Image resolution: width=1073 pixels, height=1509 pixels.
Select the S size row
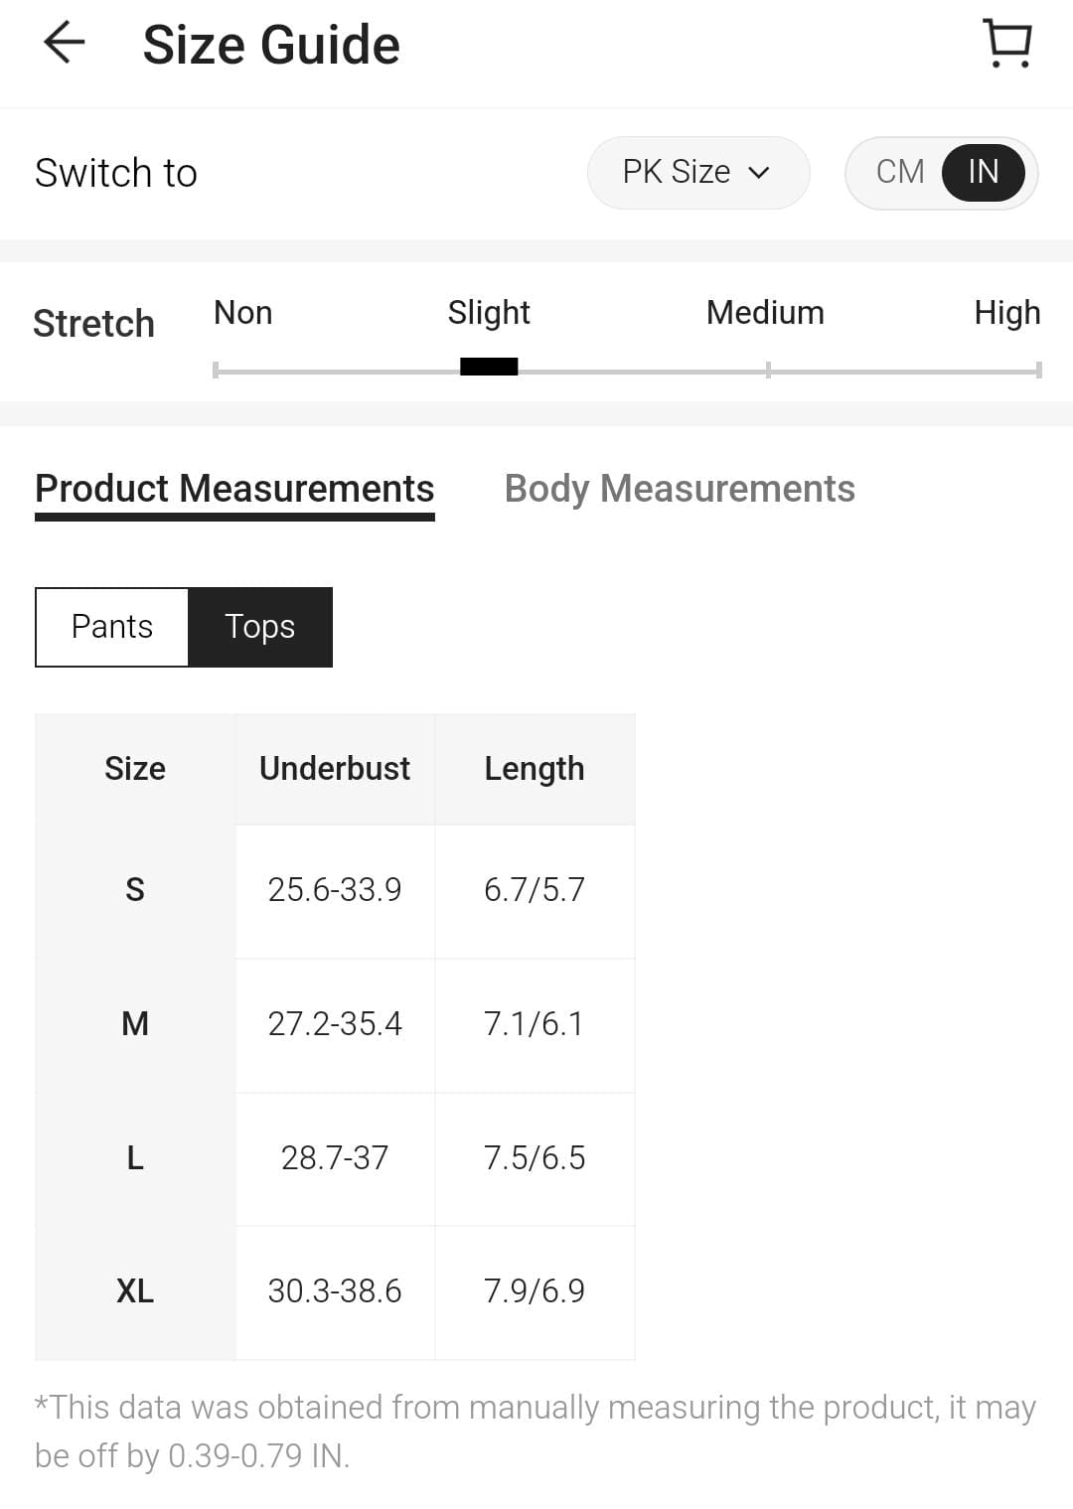(x=135, y=890)
